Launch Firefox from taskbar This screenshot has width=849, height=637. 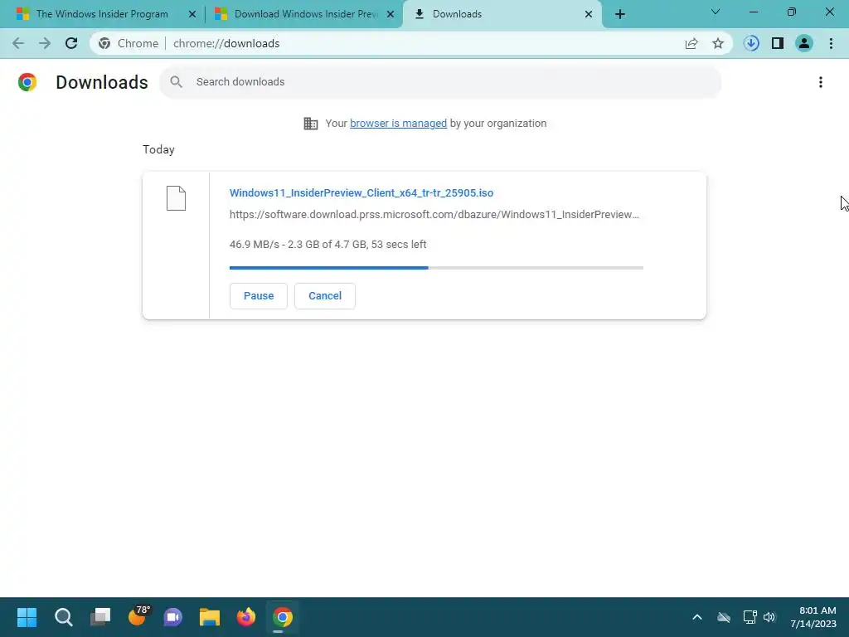245,617
